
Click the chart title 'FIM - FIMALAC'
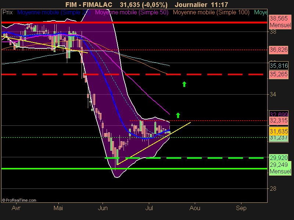89,5
